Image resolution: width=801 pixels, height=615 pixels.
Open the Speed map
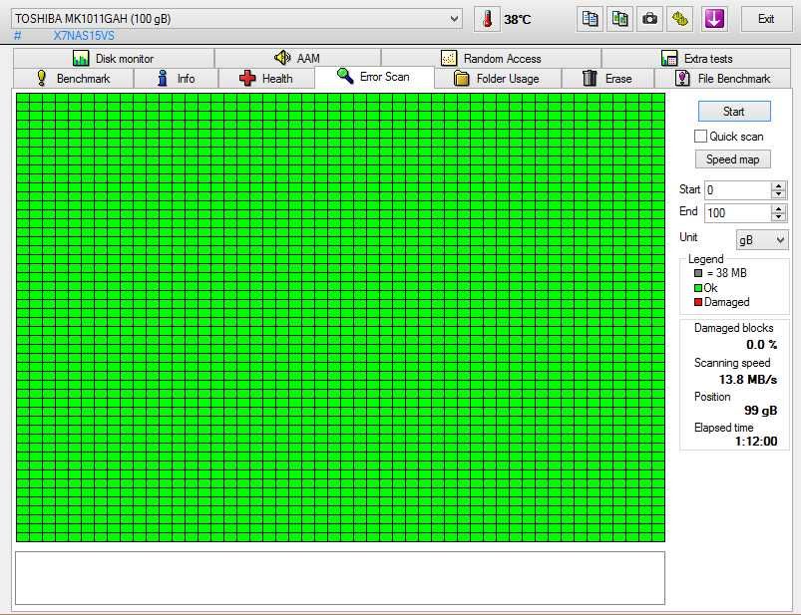732,159
